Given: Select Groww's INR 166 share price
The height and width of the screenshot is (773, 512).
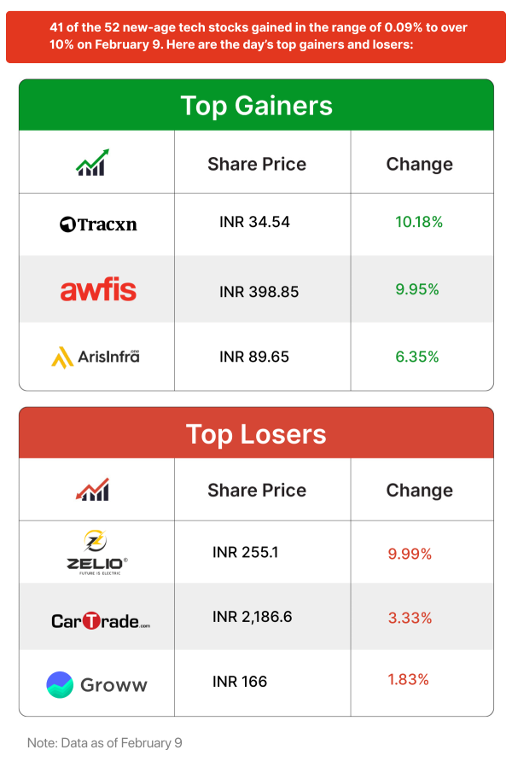Looking at the screenshot, I should (x=240, y=682).
